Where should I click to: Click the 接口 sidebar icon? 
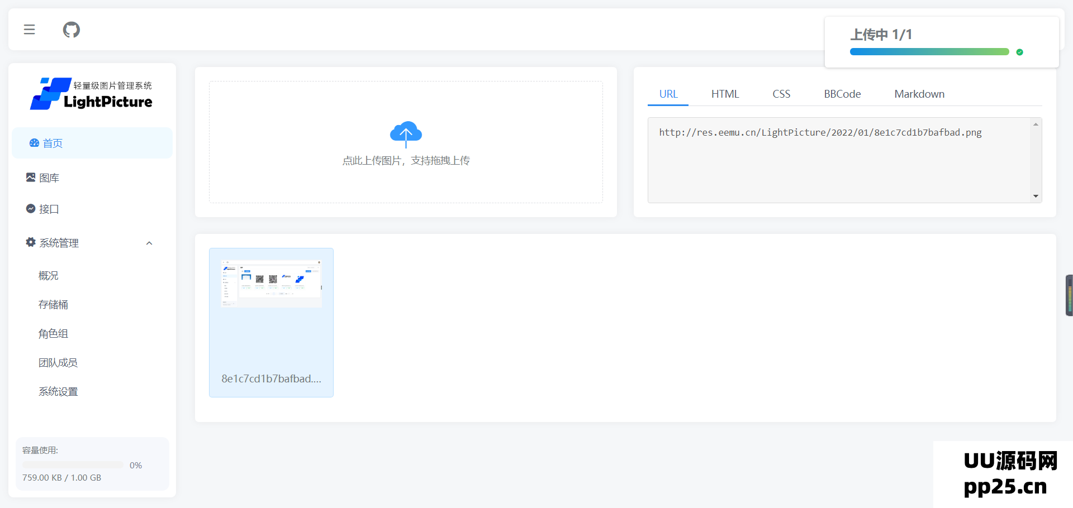click(x=31, y=209)
